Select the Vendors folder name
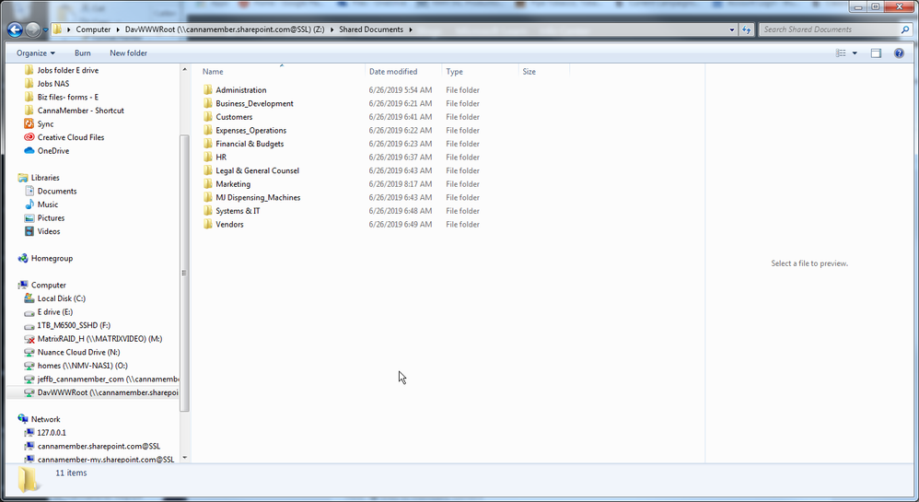919x502 pixels. (229, 225)
